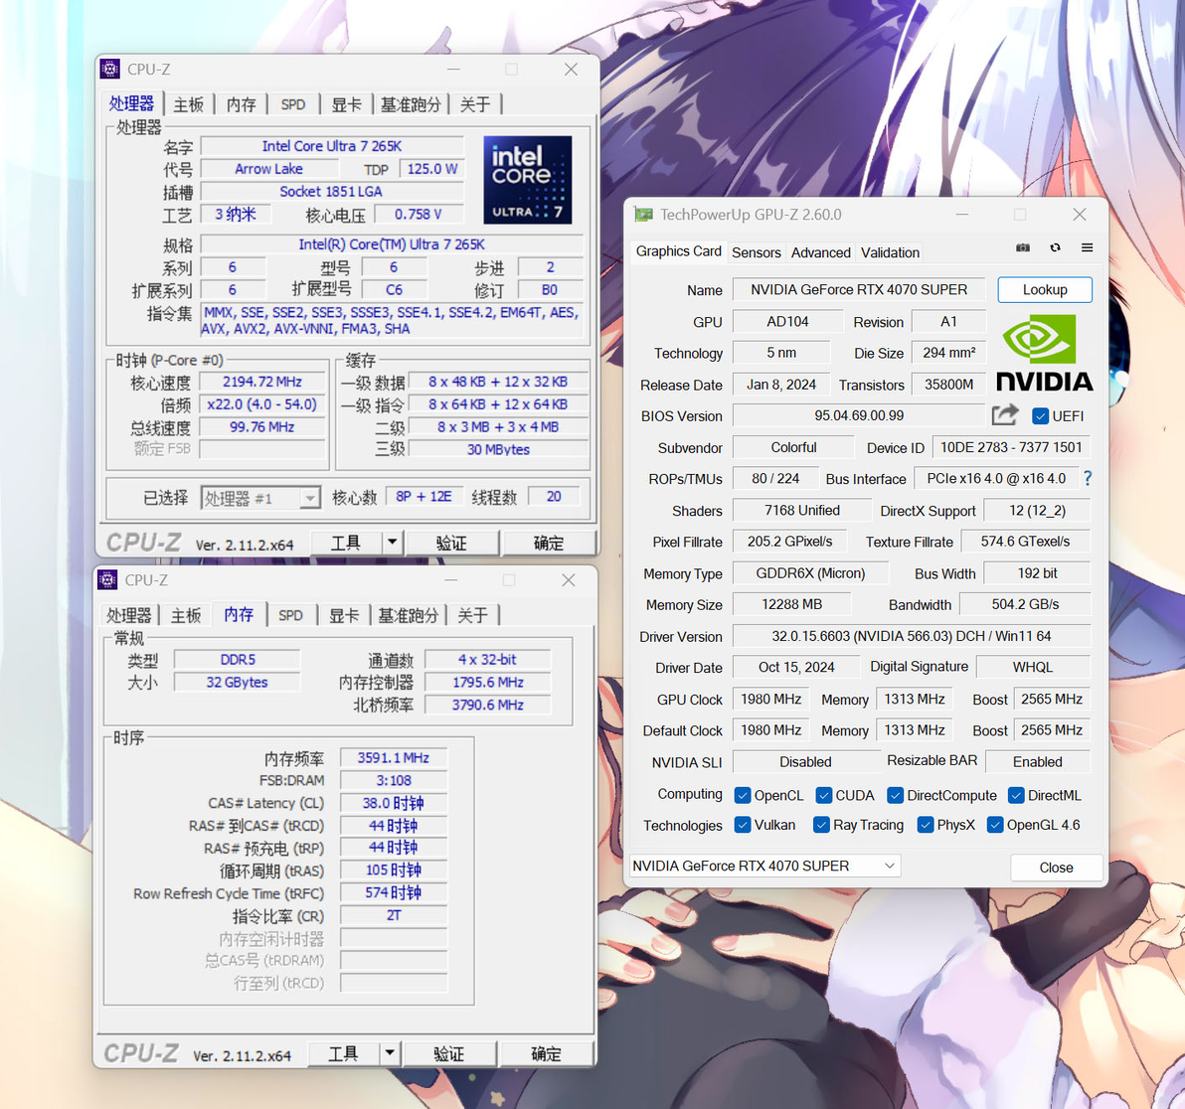
Task: Open SPD tab in top CPU-Z window
Action: click(x=293, y=104)
